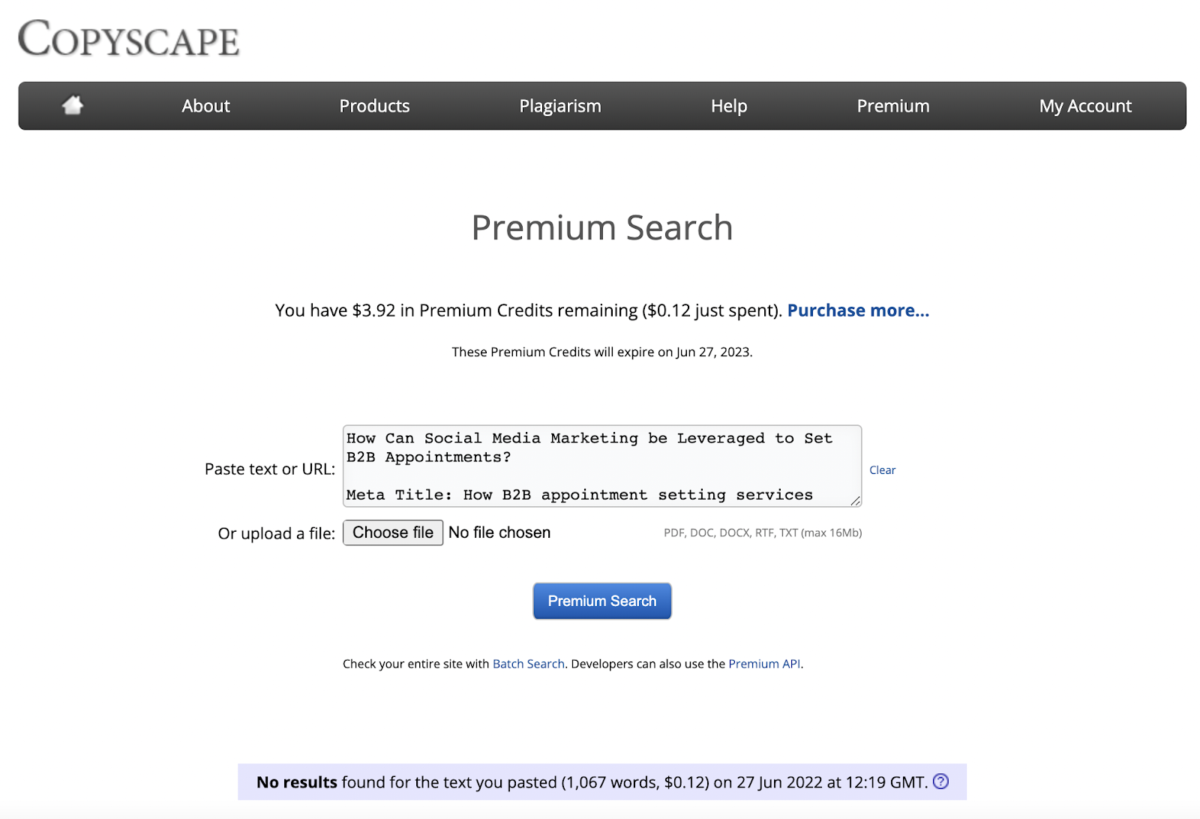Go to the Plagiarism menu item
1200x819 pixels.
pos(560,106)
